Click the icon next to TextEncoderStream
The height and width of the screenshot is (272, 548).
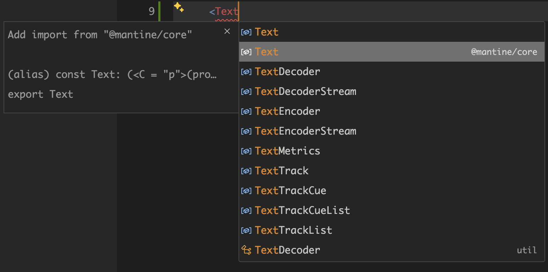coord(246,131)
